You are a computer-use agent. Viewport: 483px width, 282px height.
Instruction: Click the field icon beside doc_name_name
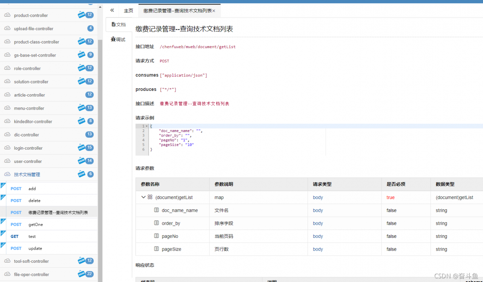[x=157, y=210]
